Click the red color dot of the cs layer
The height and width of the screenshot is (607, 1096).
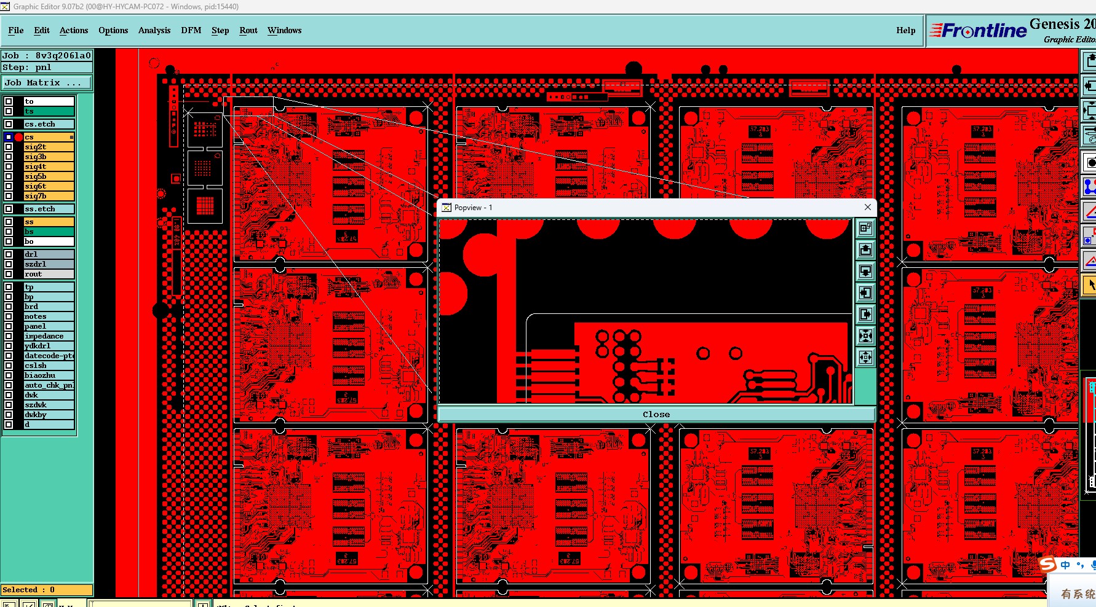(18, 137)
